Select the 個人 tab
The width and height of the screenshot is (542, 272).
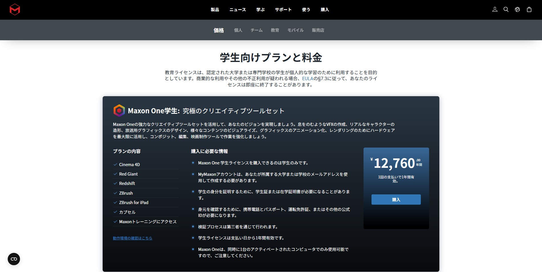tap(238, 30)
